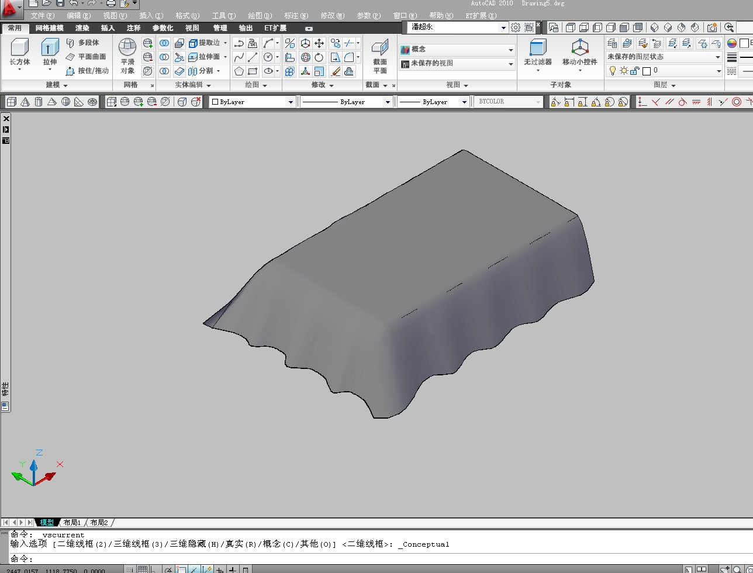
Task: Open the 文件 menu
Action: click(42, 16)
